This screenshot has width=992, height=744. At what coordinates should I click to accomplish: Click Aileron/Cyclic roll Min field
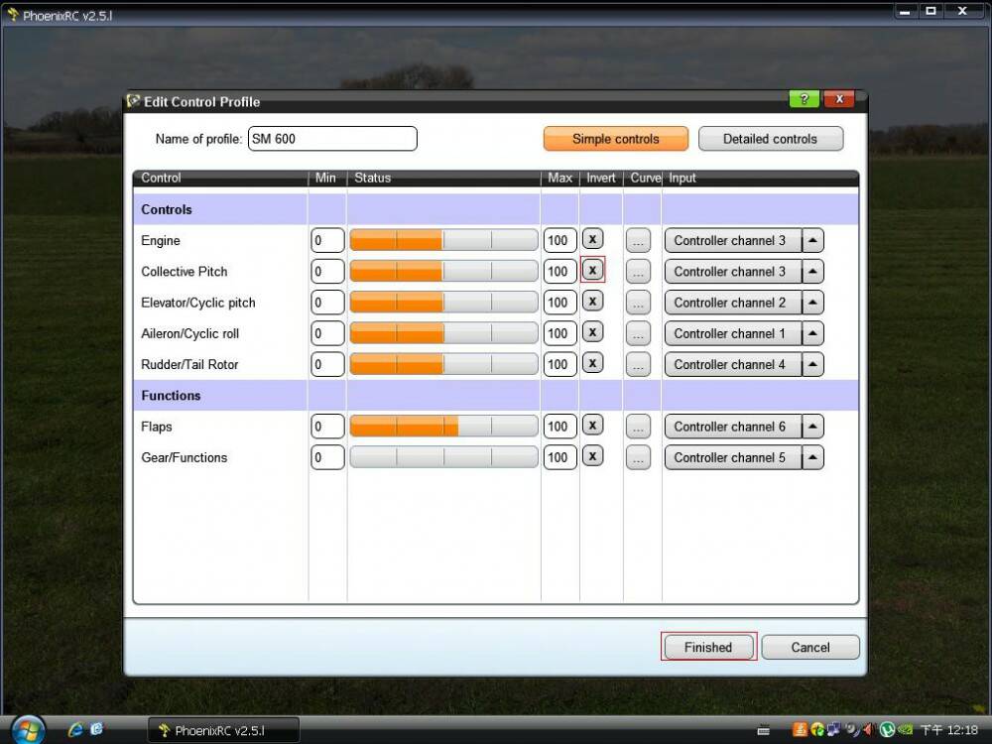click(x=327, y=333)
